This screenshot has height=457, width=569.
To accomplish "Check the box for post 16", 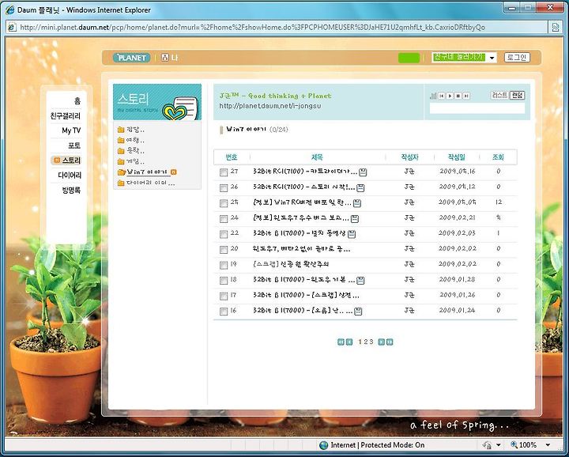I will (224, 312).
